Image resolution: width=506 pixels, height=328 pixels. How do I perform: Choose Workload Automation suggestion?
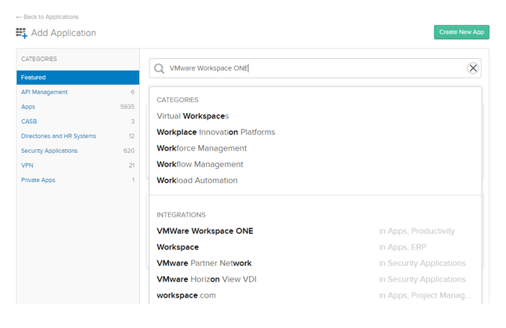(x=197, y=180)
